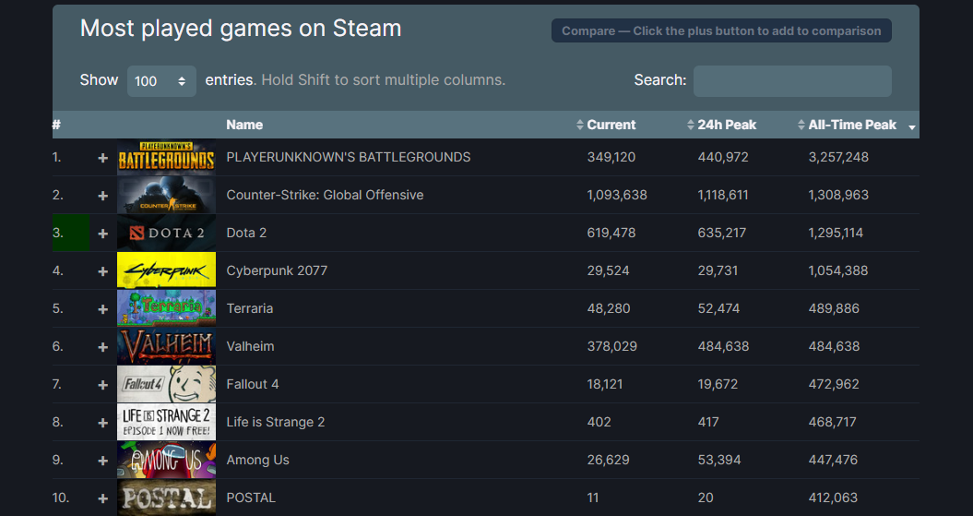This screenshot has height=516, width=973.
Task: Click the 402 current players cell
Action: coord(599,422)
